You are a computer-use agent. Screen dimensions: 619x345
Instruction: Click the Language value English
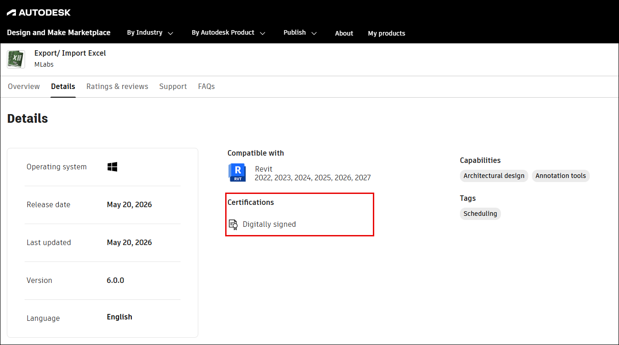(119, 317)
